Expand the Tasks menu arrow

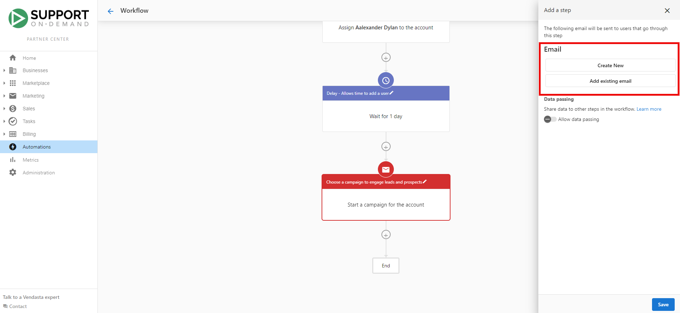click(x=4, y=121)
